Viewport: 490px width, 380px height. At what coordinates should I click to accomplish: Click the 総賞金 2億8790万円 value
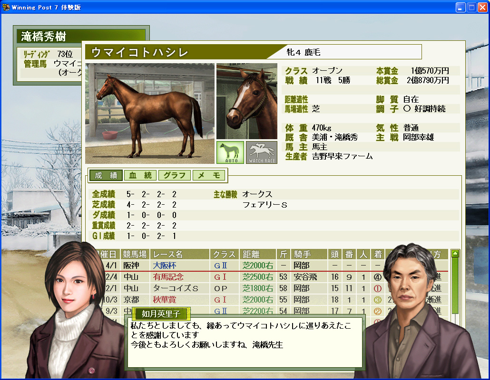[x=428, y=80]
